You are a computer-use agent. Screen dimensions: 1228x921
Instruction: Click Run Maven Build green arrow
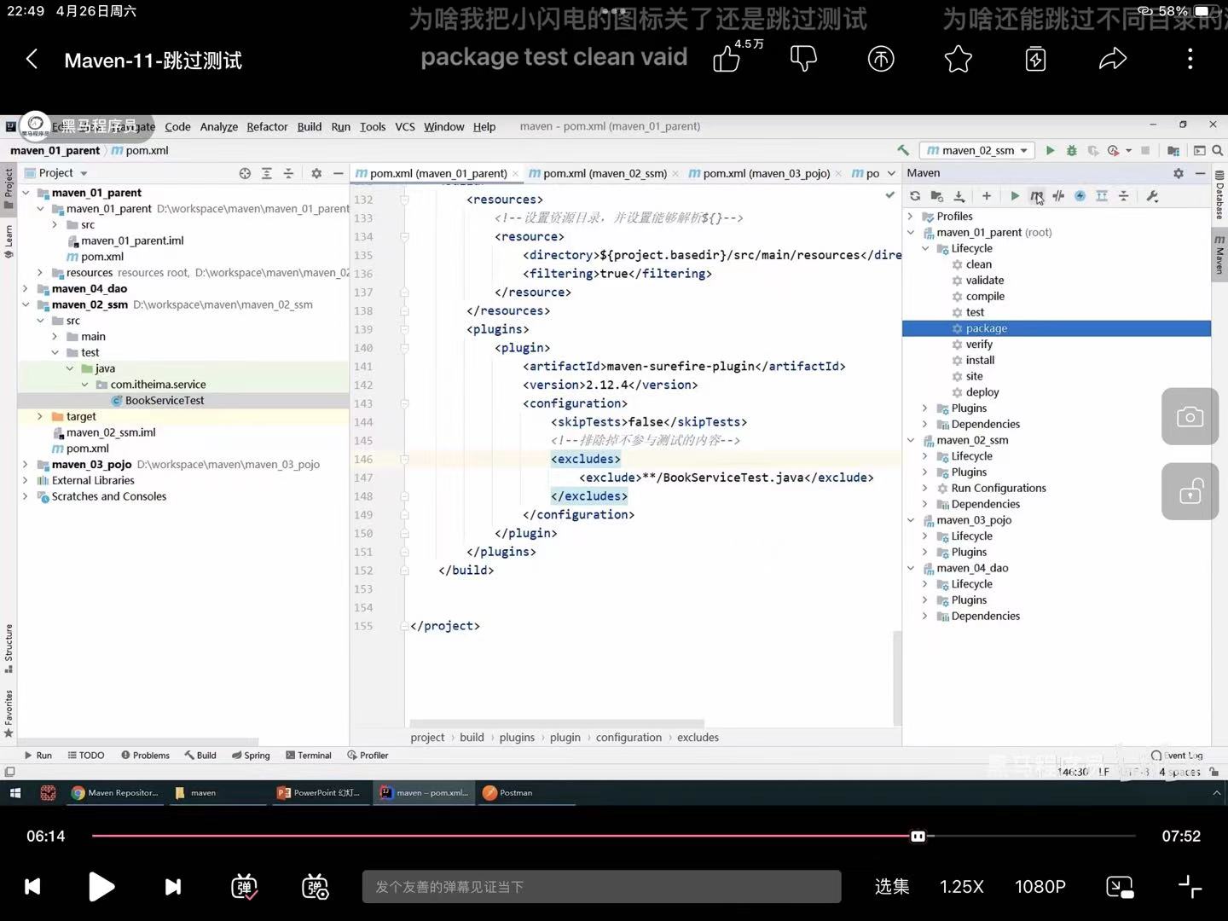pos(1015,196)
